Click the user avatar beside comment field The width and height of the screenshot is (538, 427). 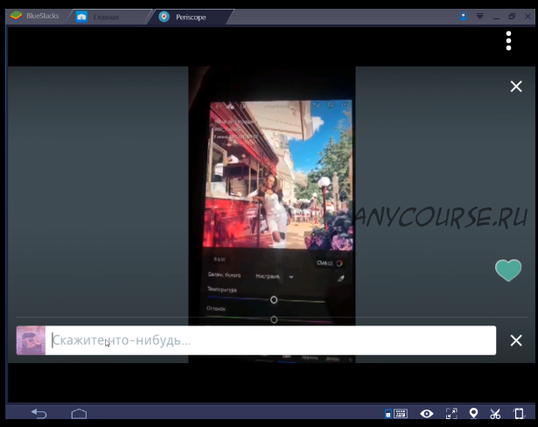[31, 340]
